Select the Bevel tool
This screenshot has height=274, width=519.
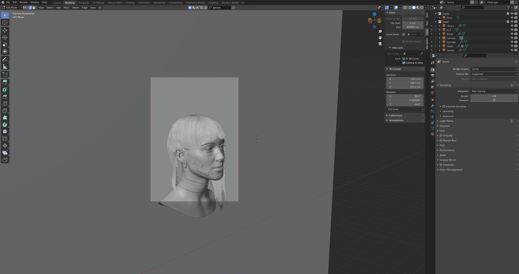(5, 96)
